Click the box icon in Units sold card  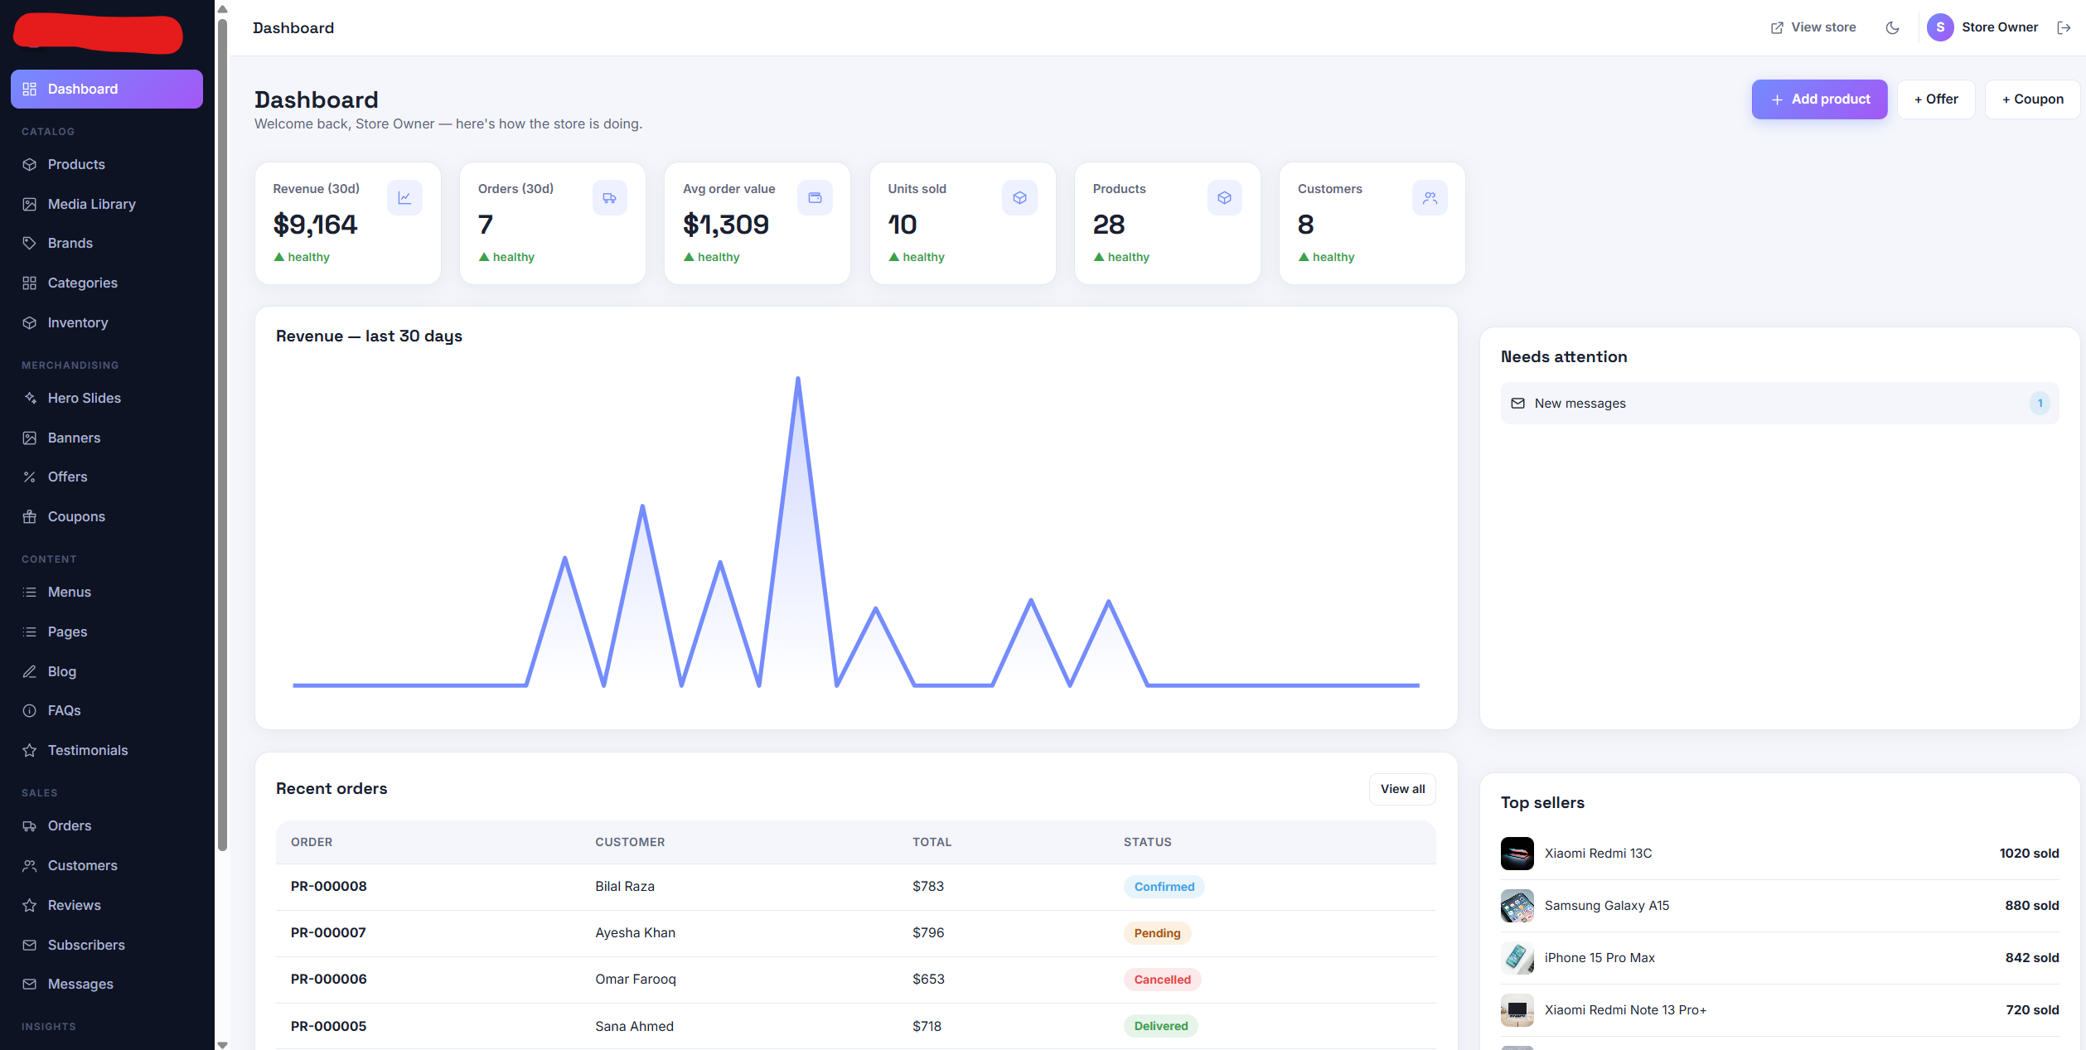click(x=1019, y=198)
